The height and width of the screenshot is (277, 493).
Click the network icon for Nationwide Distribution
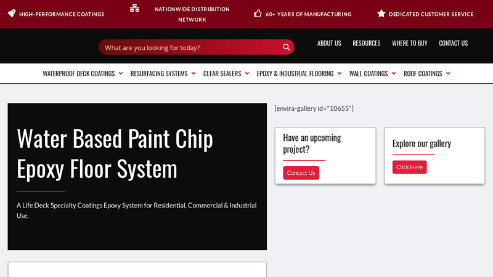(x=134, y=8)
